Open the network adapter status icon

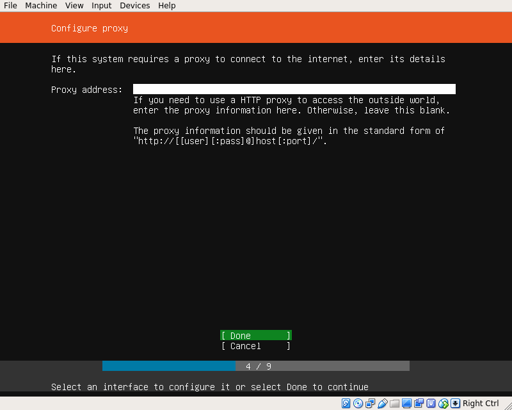point(370,403)
